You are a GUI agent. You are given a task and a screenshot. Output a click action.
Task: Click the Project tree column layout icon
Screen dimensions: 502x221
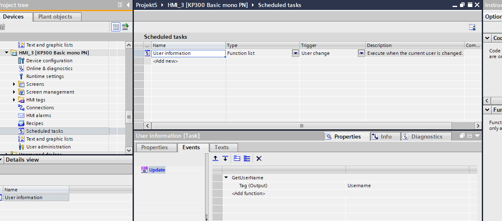[120, 5]
